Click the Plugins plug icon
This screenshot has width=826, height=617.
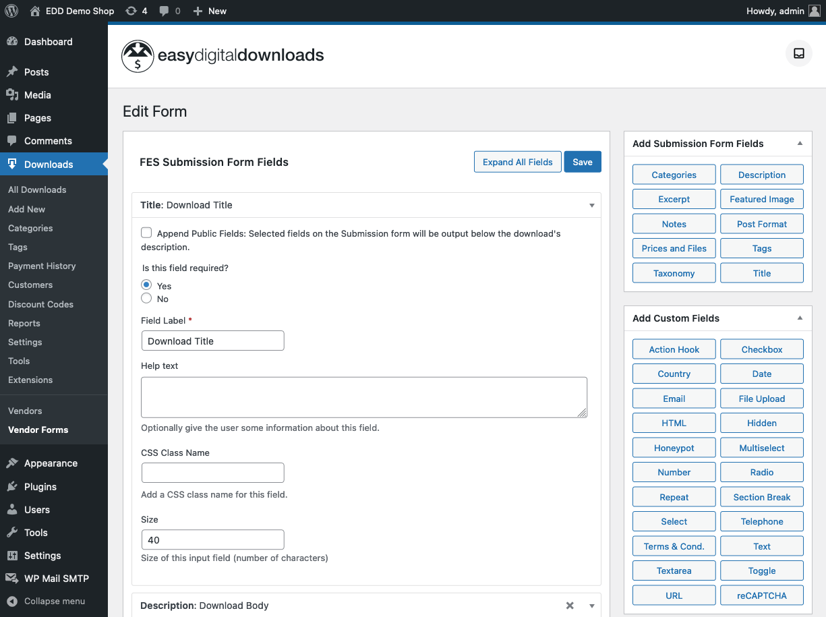[x=12, y=487]
